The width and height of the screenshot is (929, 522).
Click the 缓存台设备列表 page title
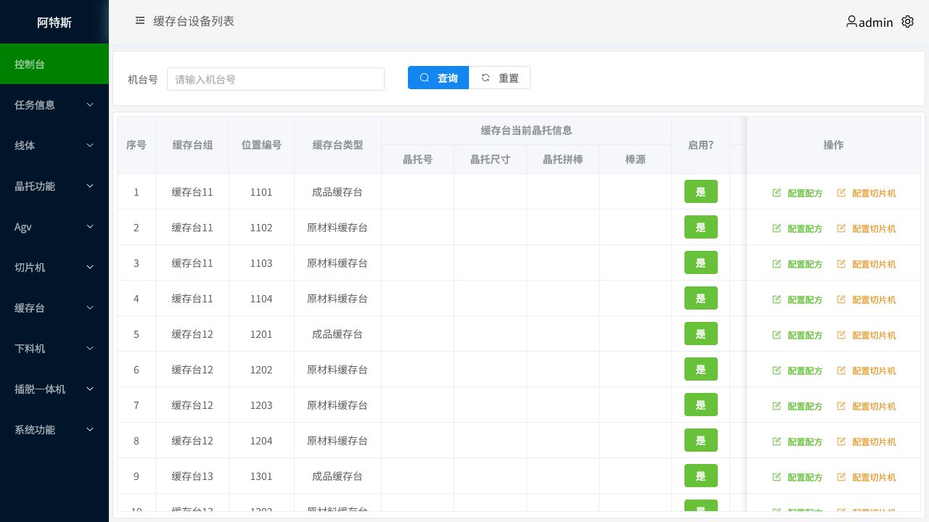click(x=194, y=21)
